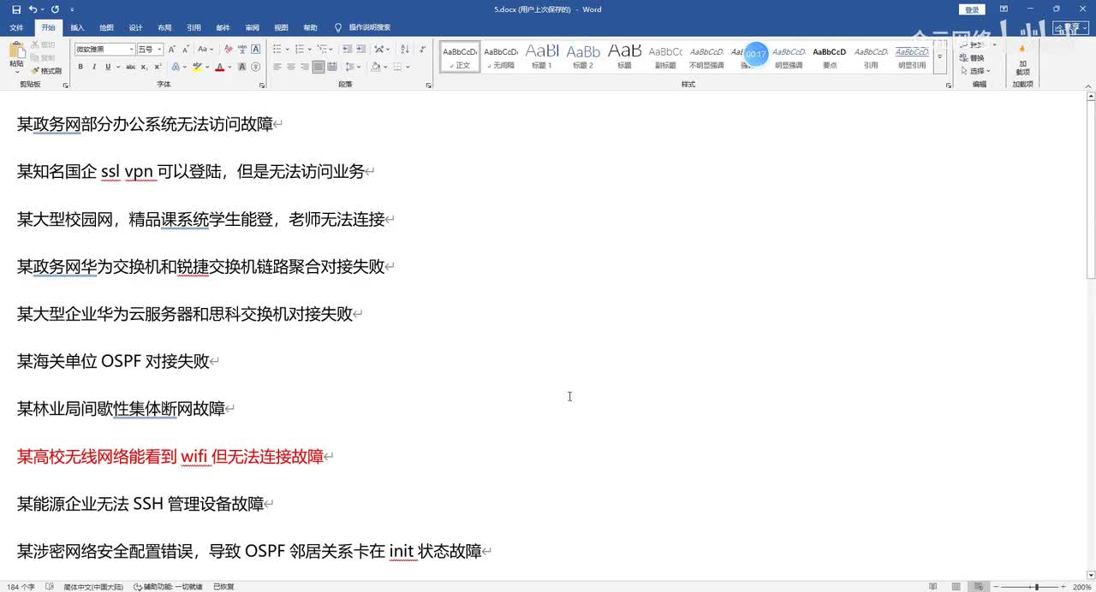Click the language indicator 简体中文(中国大陆)
1096x592 pixels.
click(93, 587)
